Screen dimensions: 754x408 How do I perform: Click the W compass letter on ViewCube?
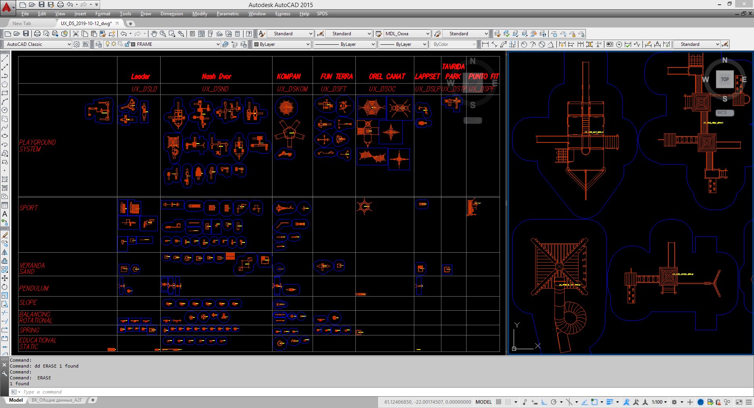click(x=705, y=79)
